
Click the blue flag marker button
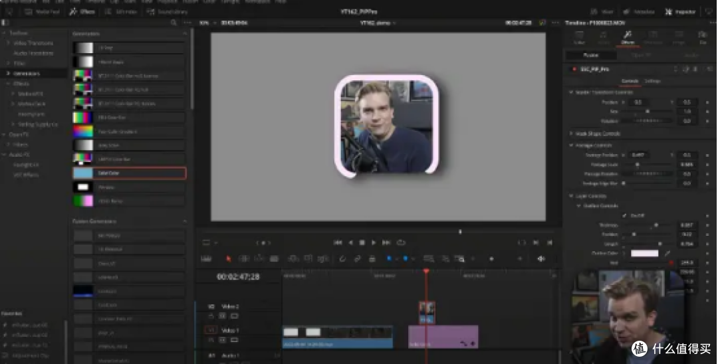pyautogui.click(x=389, y=259)
